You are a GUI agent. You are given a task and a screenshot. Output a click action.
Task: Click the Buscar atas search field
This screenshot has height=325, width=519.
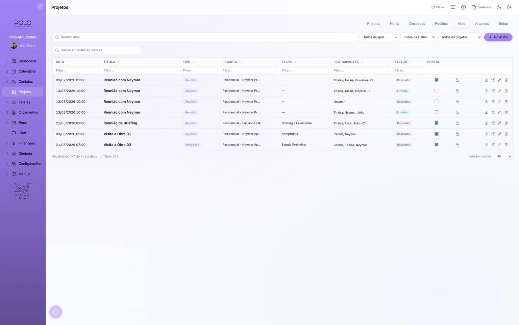click(x=205, y=37)
